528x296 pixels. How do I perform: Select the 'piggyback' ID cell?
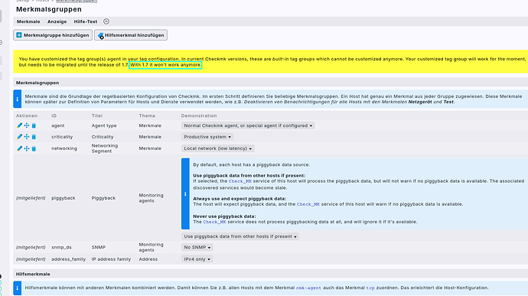[64, 198]
